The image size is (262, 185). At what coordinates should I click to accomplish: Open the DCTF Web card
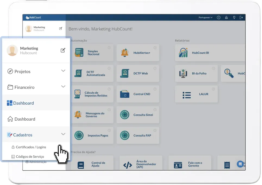(138, 73)
